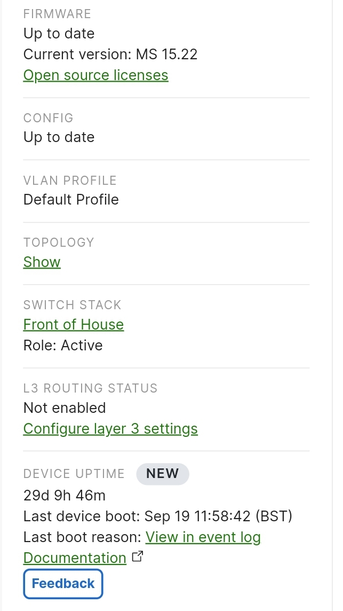This screenshot has width=343, height=611.
Task: Click the NEW badge next to Device Uptime
Action: (163, 474)
